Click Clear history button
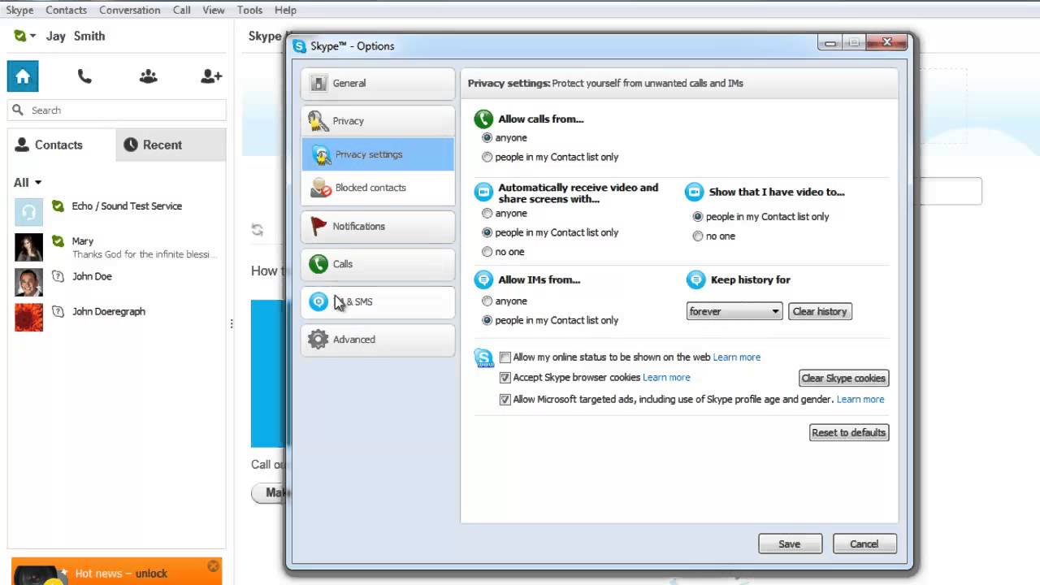The image size is (1040, 585). [x=820, y=311]
